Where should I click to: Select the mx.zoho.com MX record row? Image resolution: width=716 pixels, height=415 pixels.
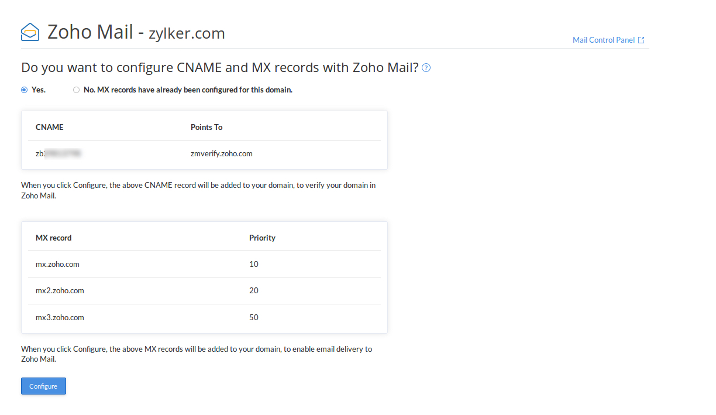click(57, 264)
